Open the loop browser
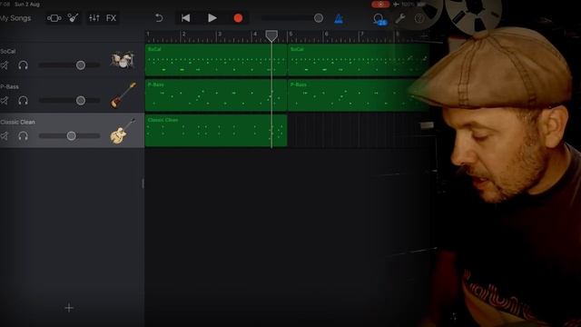This screenshot has height=327, width=581. click(379, 19)
